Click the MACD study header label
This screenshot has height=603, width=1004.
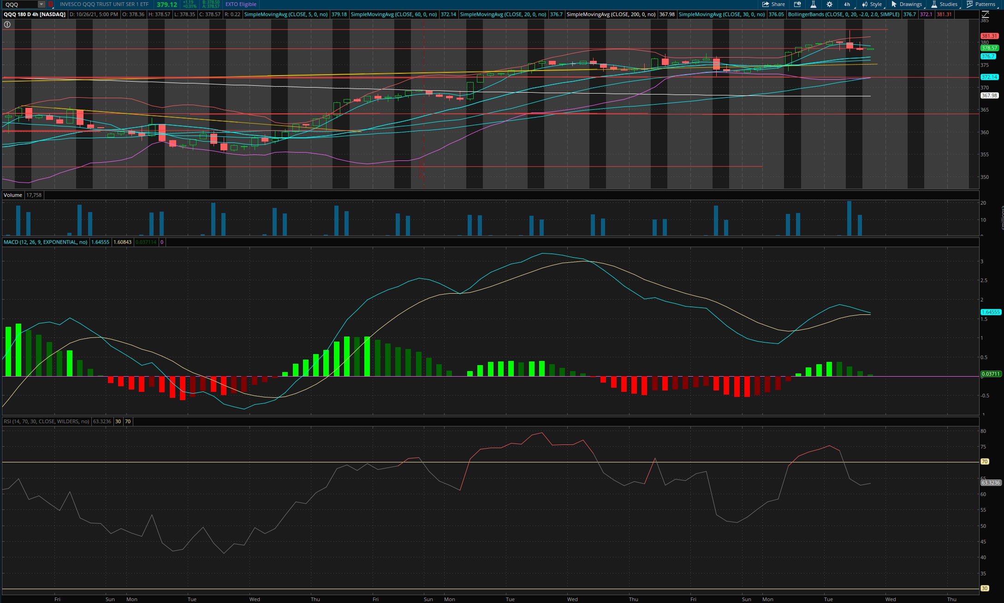click(x=45, y=242)
